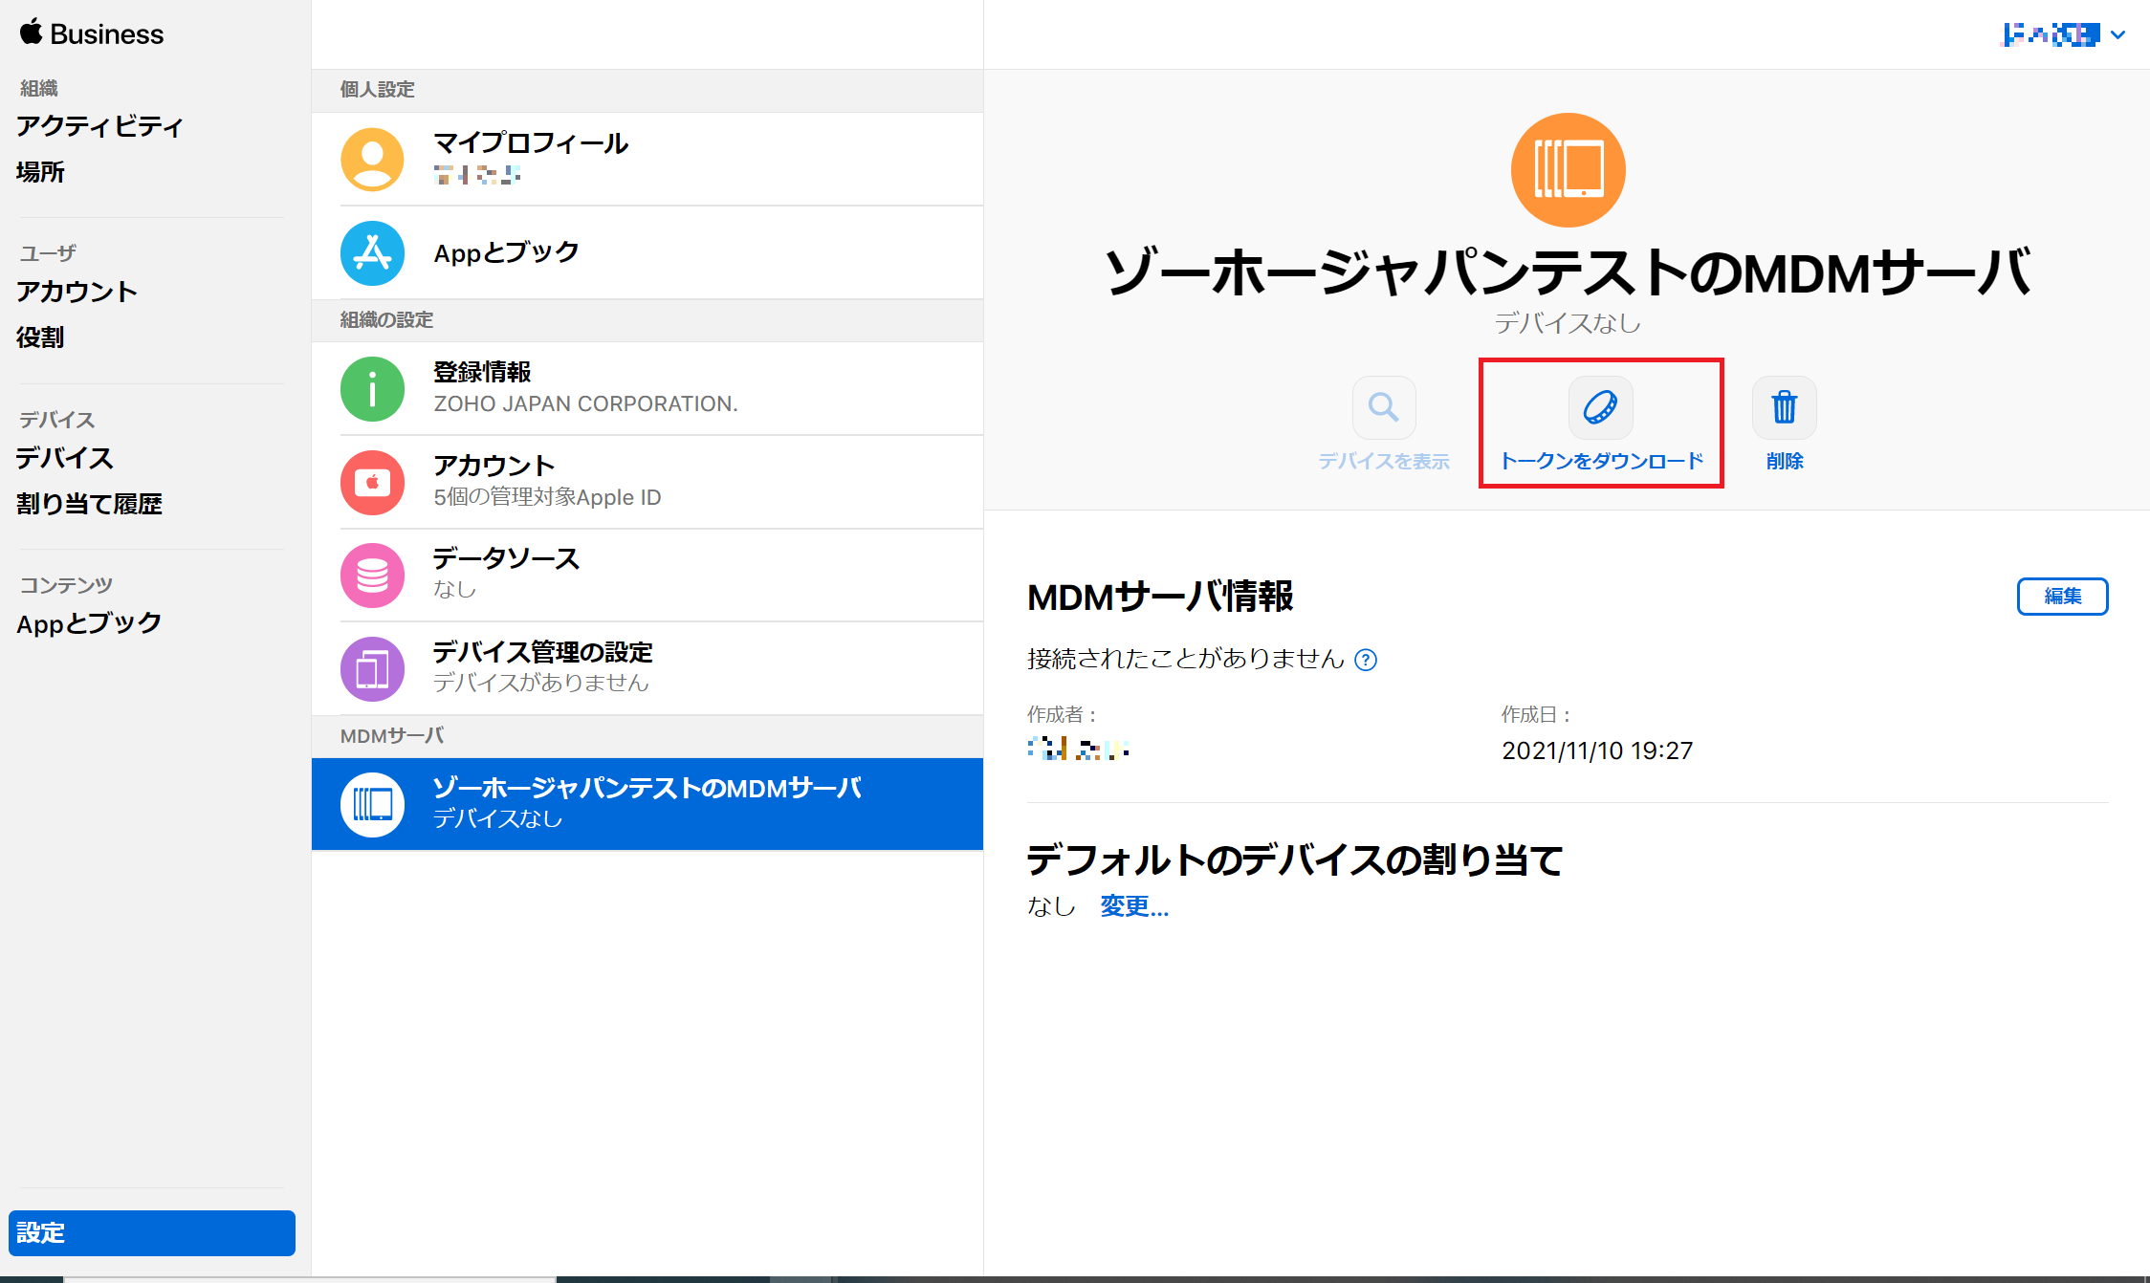Viewport: 2150px width, 1283px height.
Task: Open 役割 in the sidebar
Action: [40, 337]
